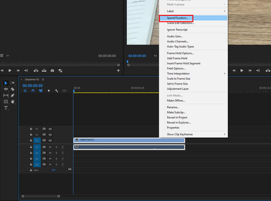Viewport: 271px width, 201px height.
Task: Select the Type tool
Action: [x=6, y=108]
